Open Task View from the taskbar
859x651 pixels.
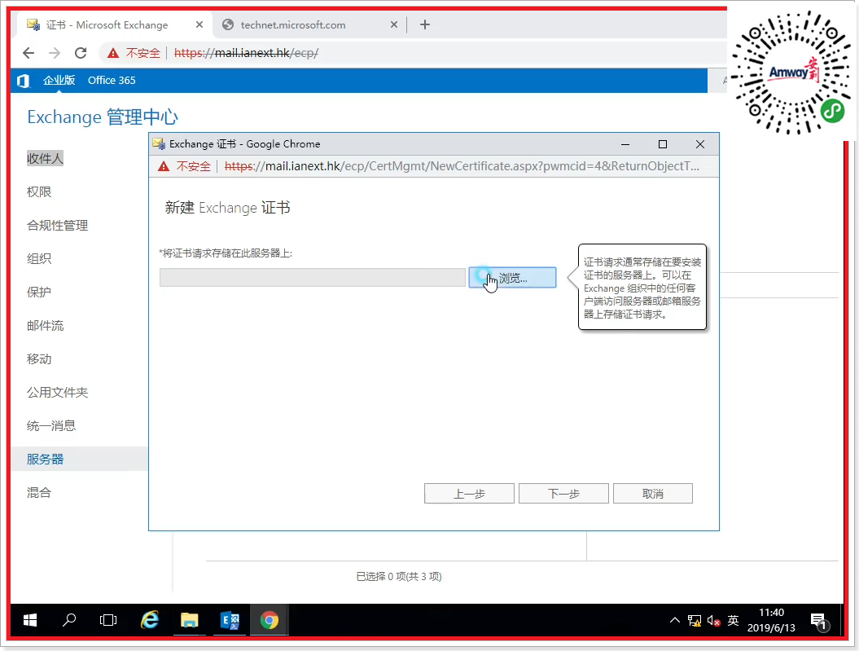[108, 620]
